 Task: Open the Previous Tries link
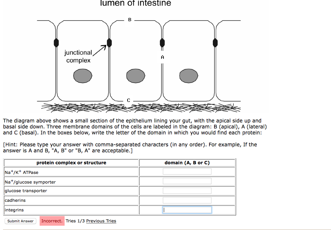tap(101, 221)
